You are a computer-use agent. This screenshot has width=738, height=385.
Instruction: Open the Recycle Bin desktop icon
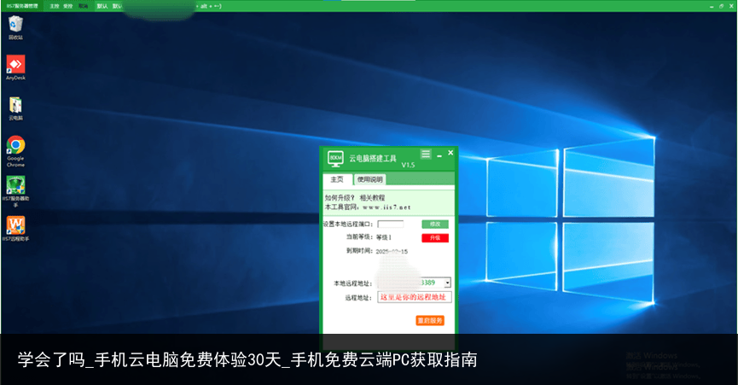click(x=15, y=25)
